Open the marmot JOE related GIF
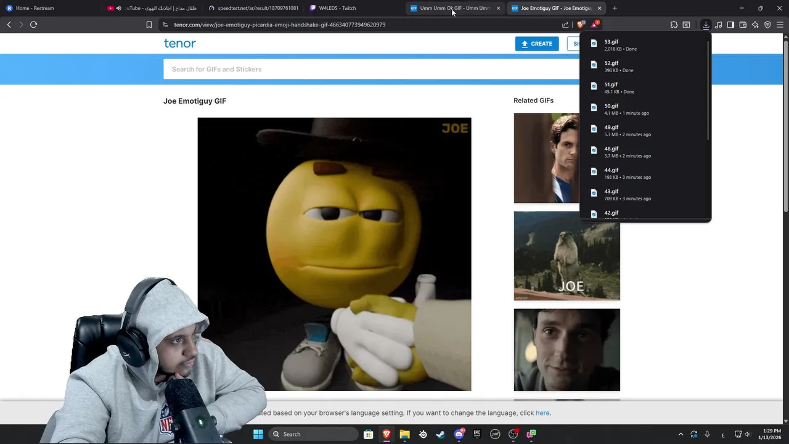 (x=567, y=256)
